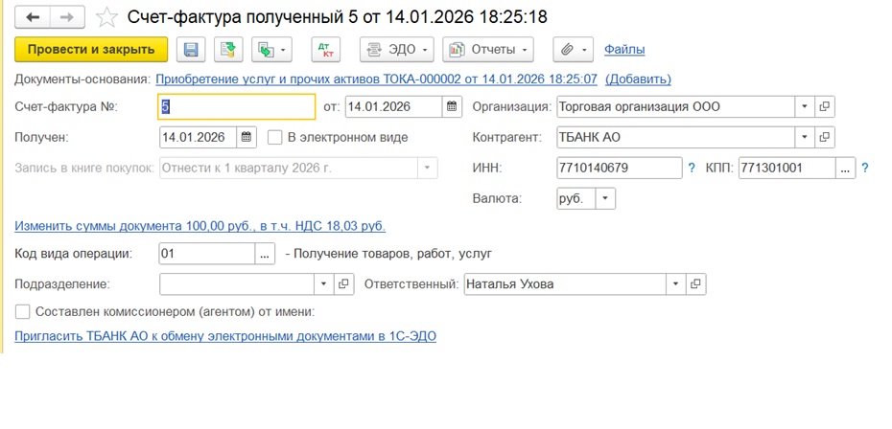Show Дт/Кт accounting entries
Viewport: 892px width, 429px height.
coord(326,49)
